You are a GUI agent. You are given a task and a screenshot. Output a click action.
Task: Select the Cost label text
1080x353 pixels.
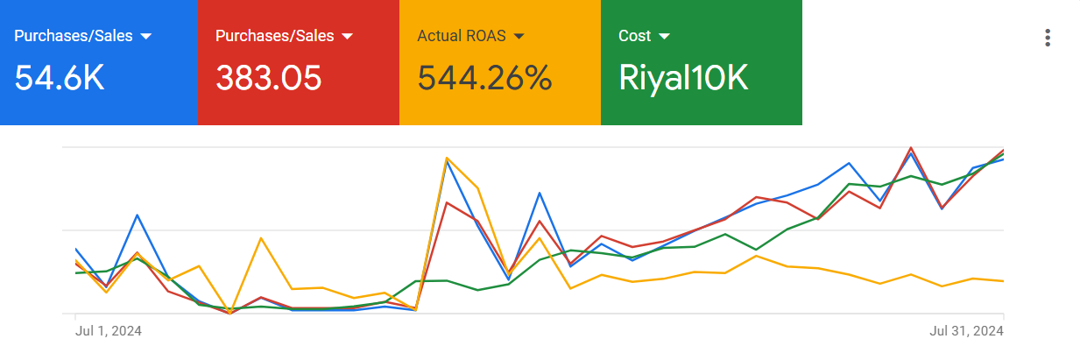tap(634, 36)
